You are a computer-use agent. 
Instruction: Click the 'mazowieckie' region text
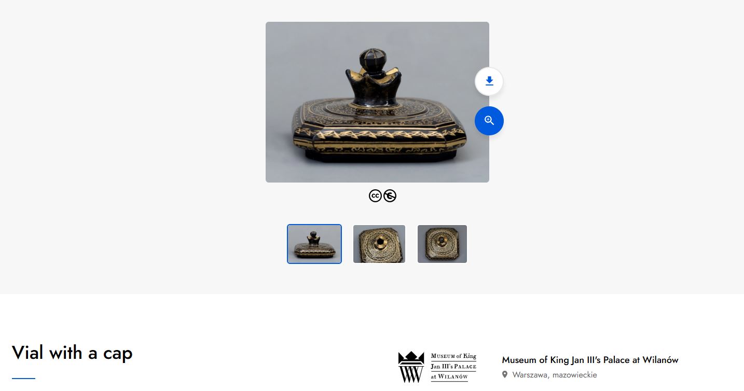coord(575,374)
